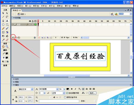Click the align left text button
The width and height of the screenshot is (134, 105).
pos(83,89)
